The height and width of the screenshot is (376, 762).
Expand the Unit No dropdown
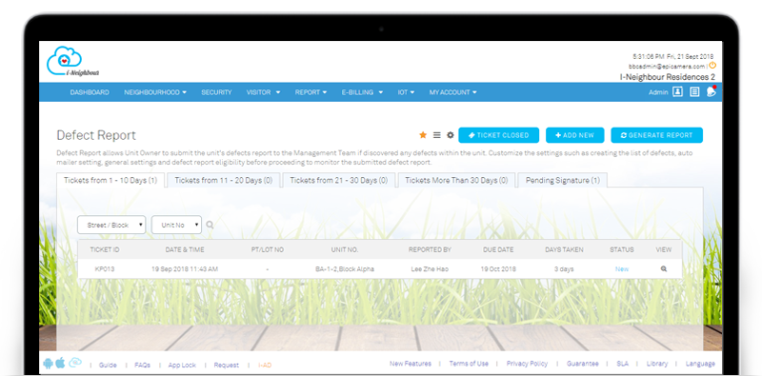(176, 225)
